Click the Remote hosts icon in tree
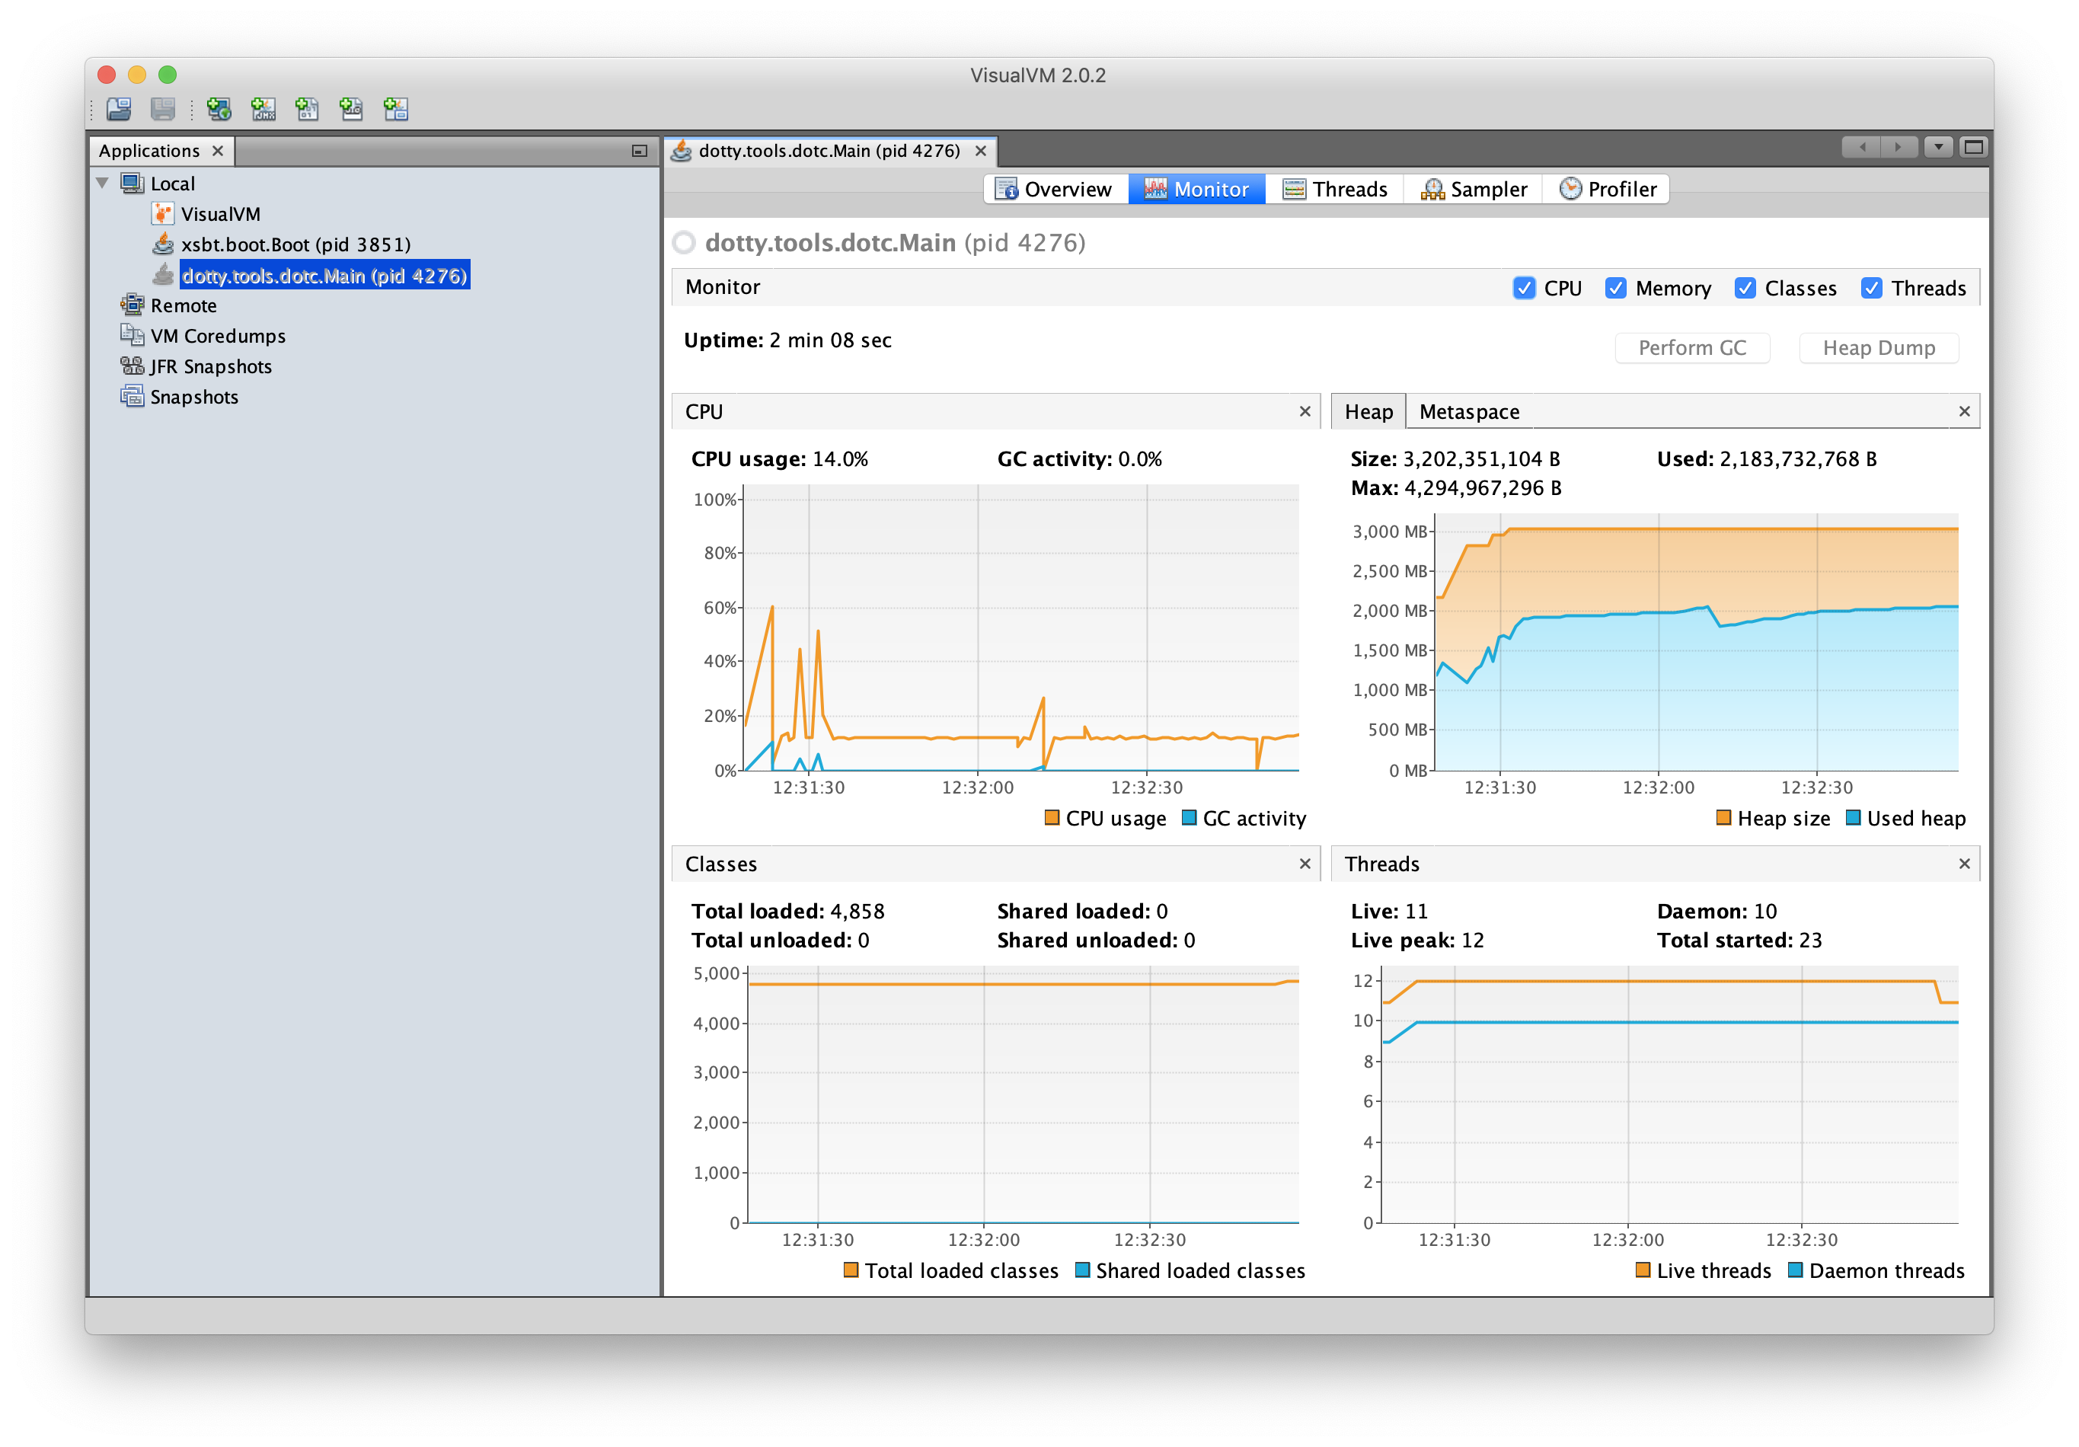Screen dimensions: 2079x1447 pos(133,304)
